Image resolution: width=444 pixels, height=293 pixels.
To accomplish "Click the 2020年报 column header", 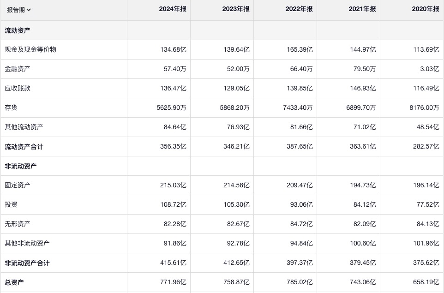I will point(426,9).
